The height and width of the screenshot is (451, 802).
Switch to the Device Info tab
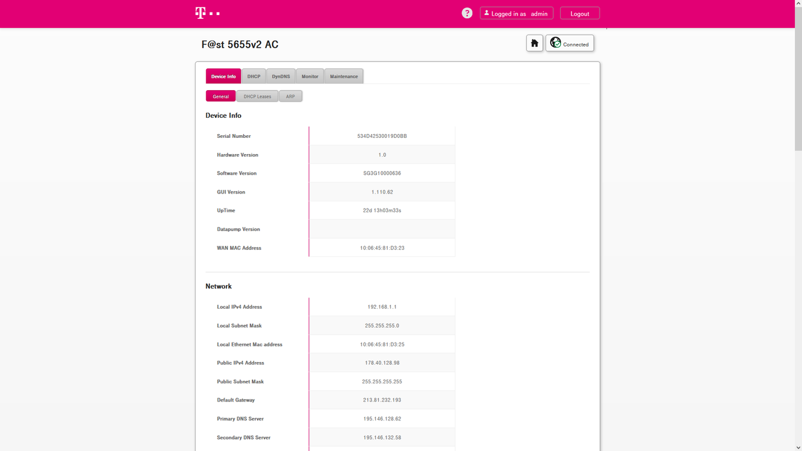[223, 76]
